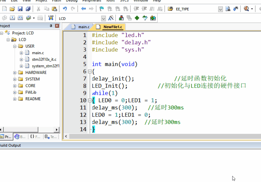Open the LCD target selection dropdown

click(x=104, y=18)
